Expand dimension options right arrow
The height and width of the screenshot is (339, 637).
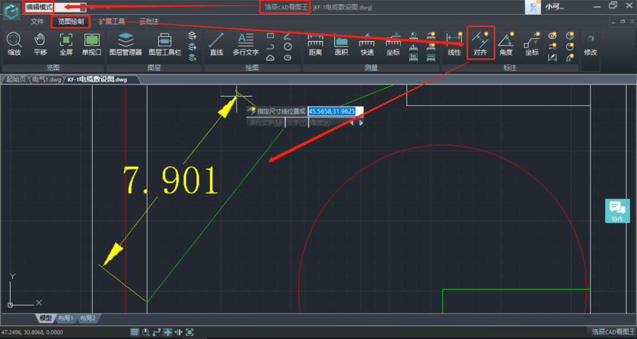[x=361, y=123]
